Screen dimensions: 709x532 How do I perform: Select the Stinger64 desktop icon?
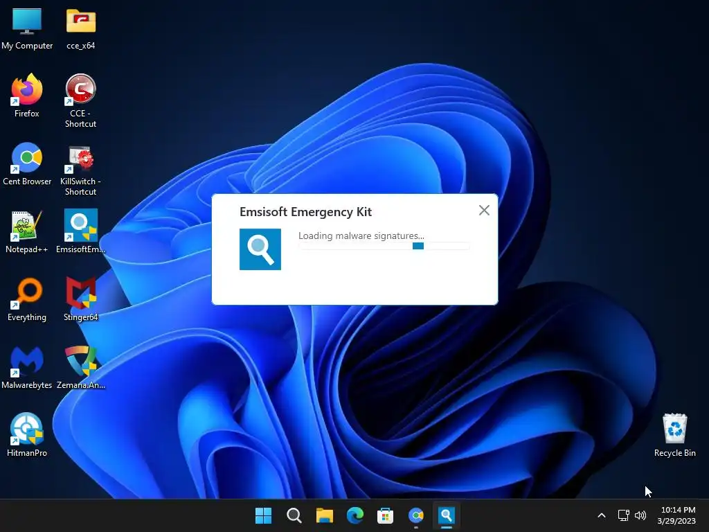(x=81, y=299)
